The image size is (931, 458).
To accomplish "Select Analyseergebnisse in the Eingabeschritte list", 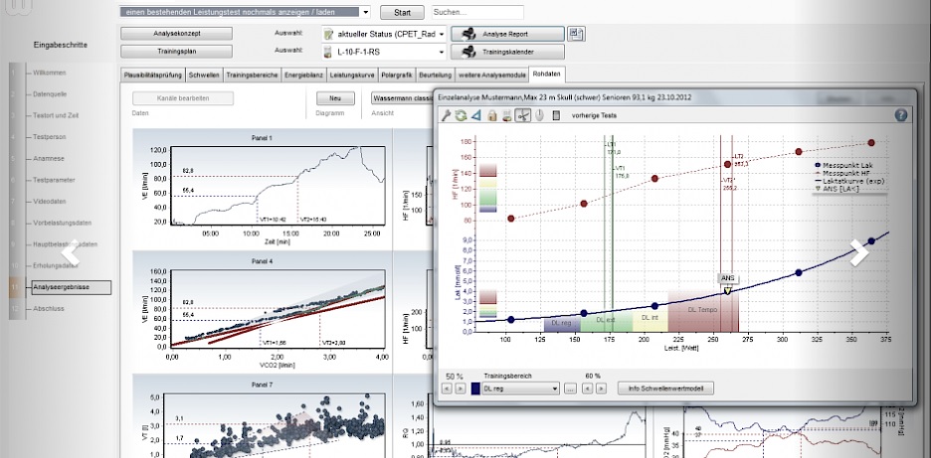I will tap(70, 287).
